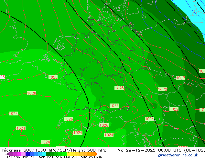This screenshot has height=158, width=205.
Task: Click the legend value 522
Action: (x=42, y=157)
